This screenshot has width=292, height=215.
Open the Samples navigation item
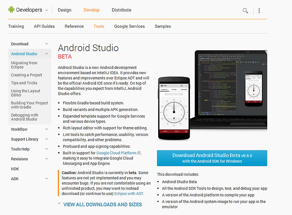coord(163,26)
